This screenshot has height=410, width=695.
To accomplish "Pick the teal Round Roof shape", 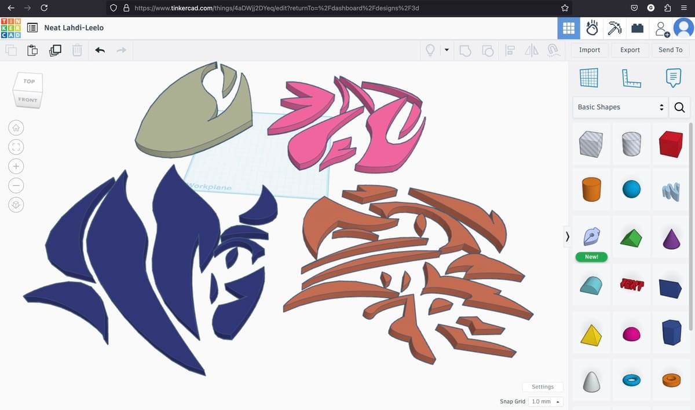I will pyautogui.click(x=591, y=286).
